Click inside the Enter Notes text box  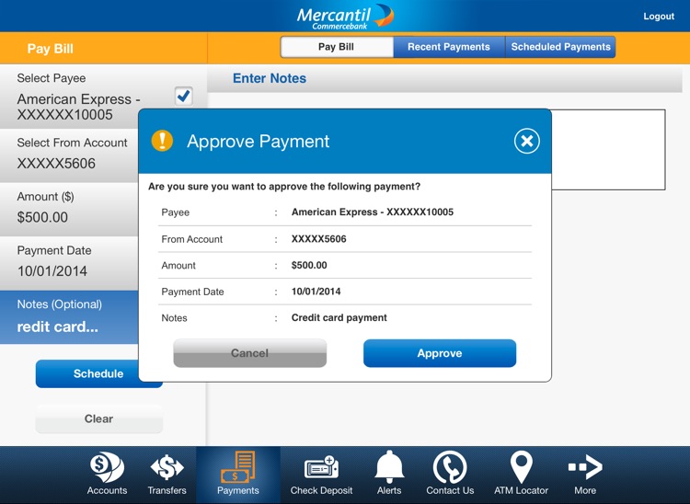608,150
